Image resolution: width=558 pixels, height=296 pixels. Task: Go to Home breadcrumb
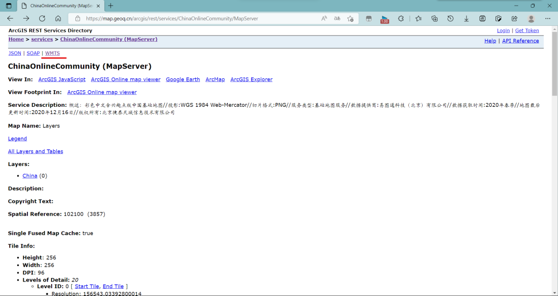16,39
